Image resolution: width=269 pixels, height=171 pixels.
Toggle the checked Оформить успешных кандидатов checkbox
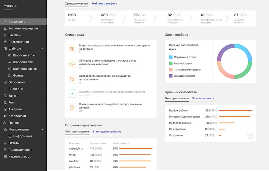pyautogui.click(x=72, y=93)
